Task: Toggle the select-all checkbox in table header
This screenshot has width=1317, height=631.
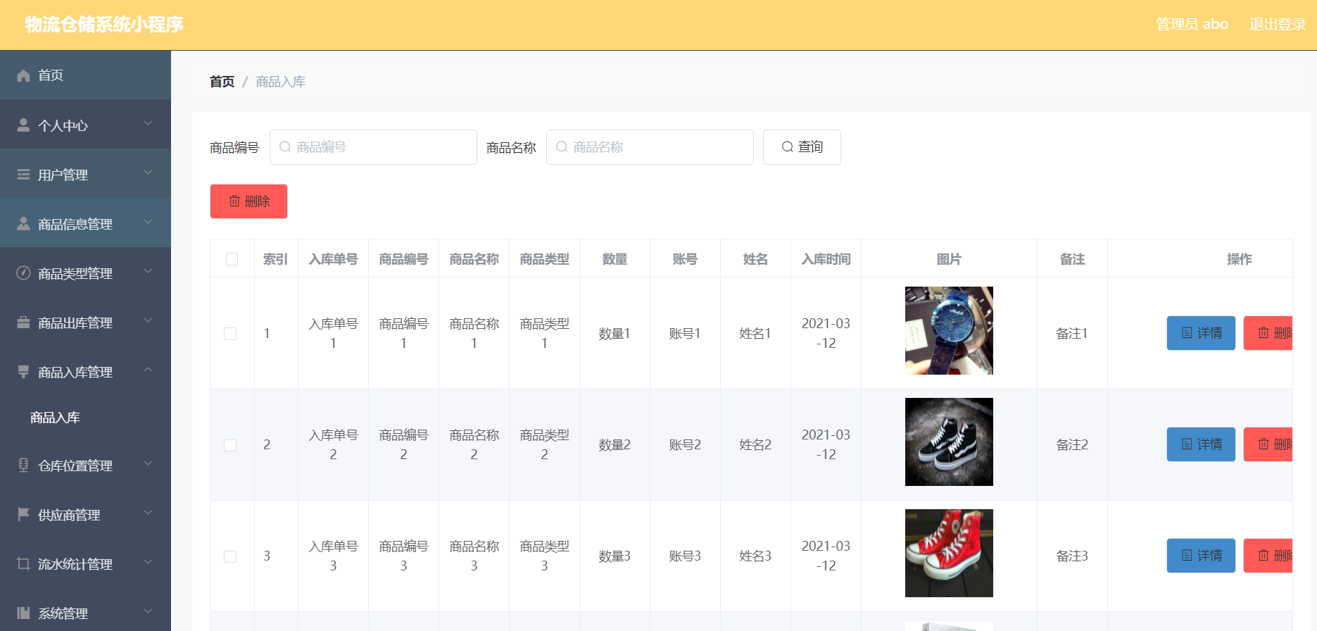Action: point(232,259)
